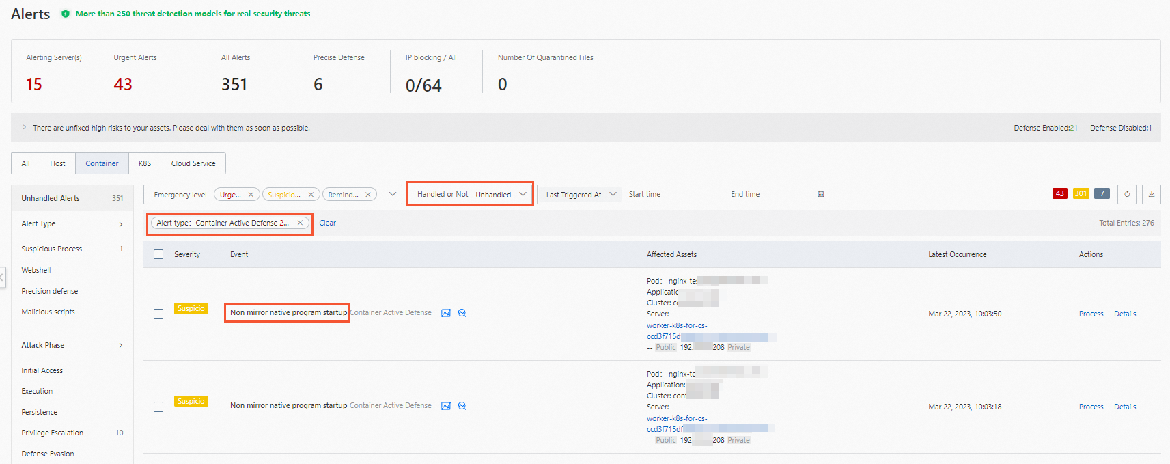Image resolution: width=1170 pixels, height=464 pixels.
Task: Filter by Defense Evasion attack phase
Action: coord(48,454)
